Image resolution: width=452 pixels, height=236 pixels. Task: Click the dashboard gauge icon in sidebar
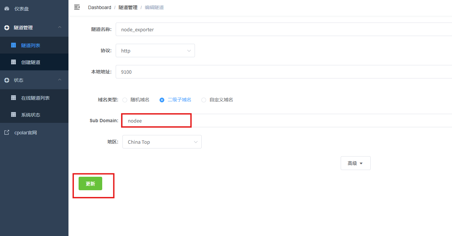[7, 9]
